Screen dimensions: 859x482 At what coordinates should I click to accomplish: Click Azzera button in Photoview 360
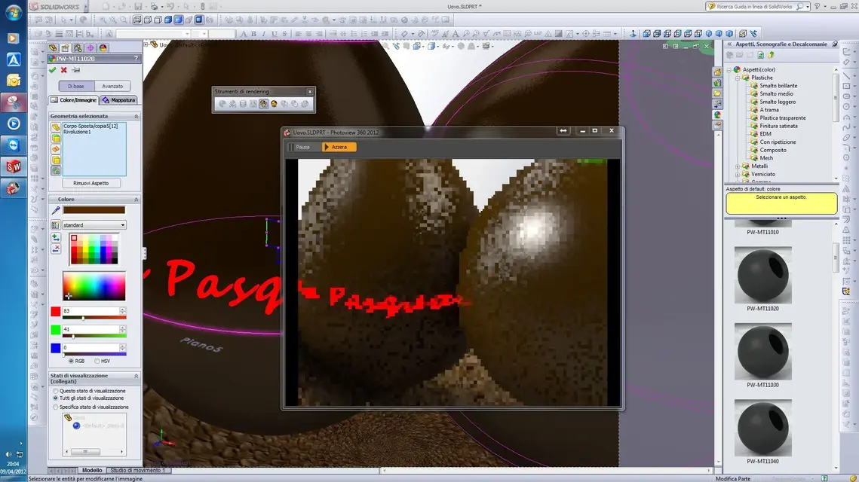(x=339, y=147)
